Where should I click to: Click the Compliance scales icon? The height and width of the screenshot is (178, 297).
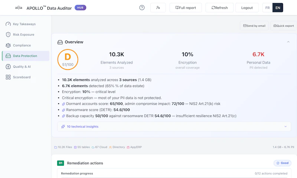pyautogui.click(x=8, y=45)
